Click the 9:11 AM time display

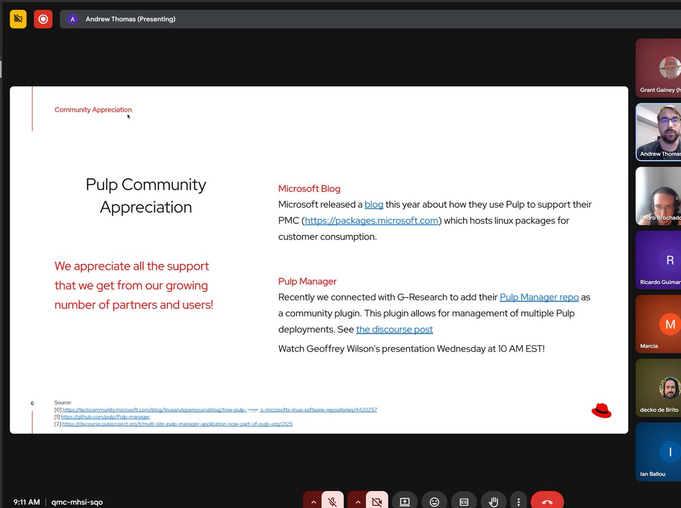(26, 502)
